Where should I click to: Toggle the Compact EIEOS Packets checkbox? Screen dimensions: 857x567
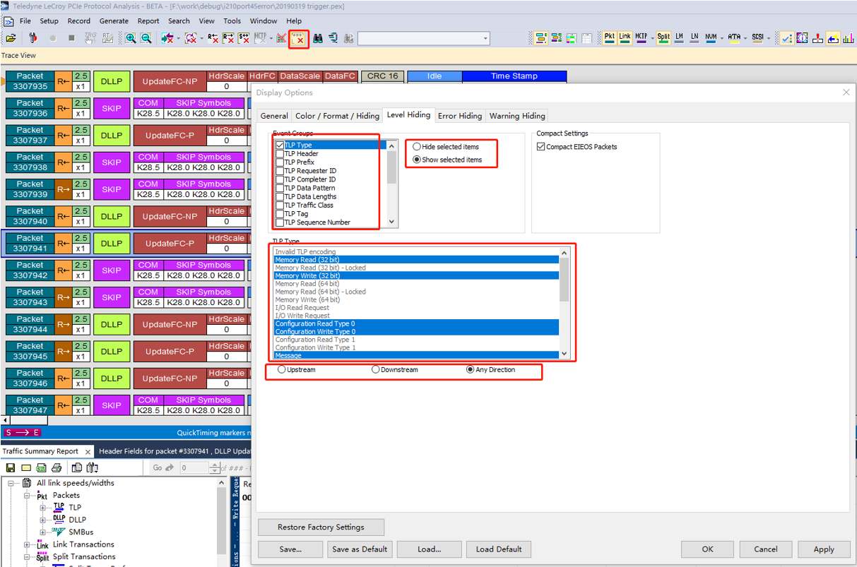coord(540,146)
